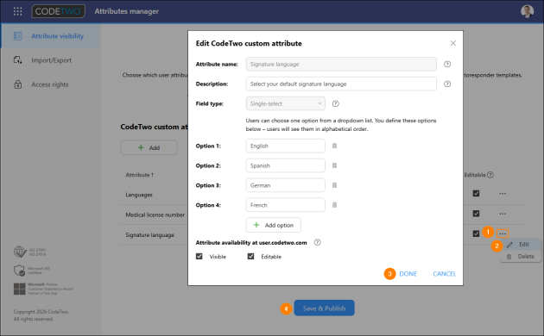Click the Import/Export sidebar icon
Viewport: 544px width, 336px height.
pyautogui.click(x=18, y=60)
